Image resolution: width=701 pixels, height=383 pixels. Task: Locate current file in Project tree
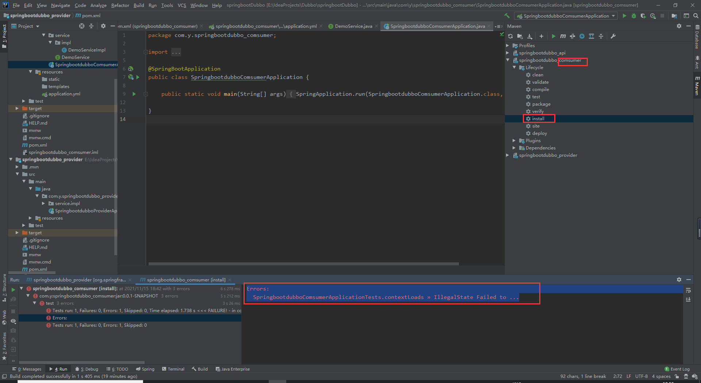(x=82, y=26)
